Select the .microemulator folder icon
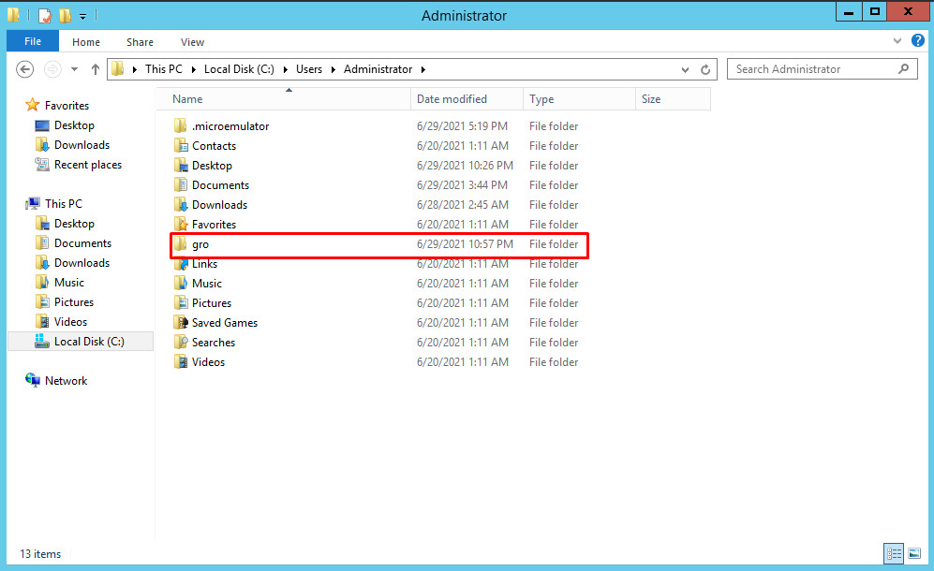 (x=181, y=126)
